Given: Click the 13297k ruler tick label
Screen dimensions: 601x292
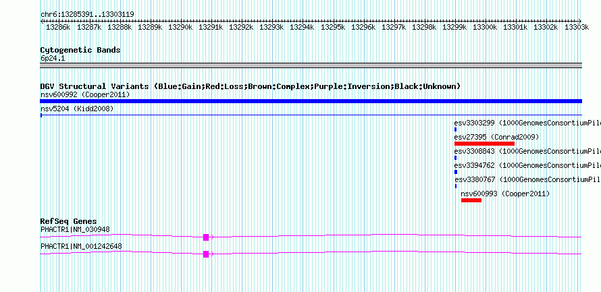Looking at the screenshot, I should (394, 28).
